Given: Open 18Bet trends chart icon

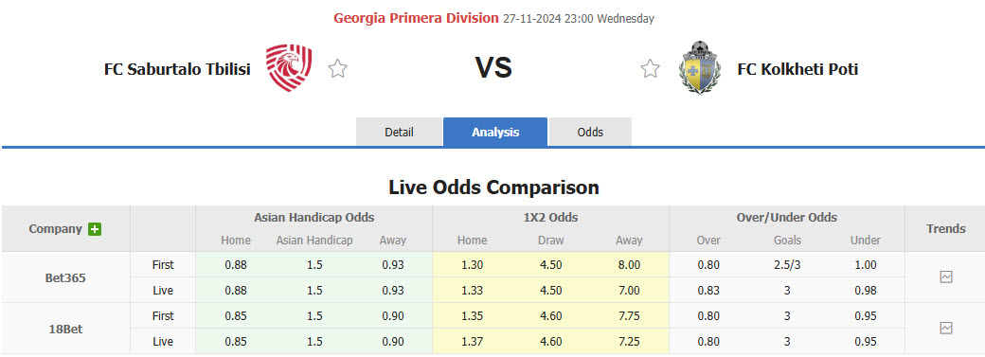Looking at the screenshot, I should coord(946,328).
